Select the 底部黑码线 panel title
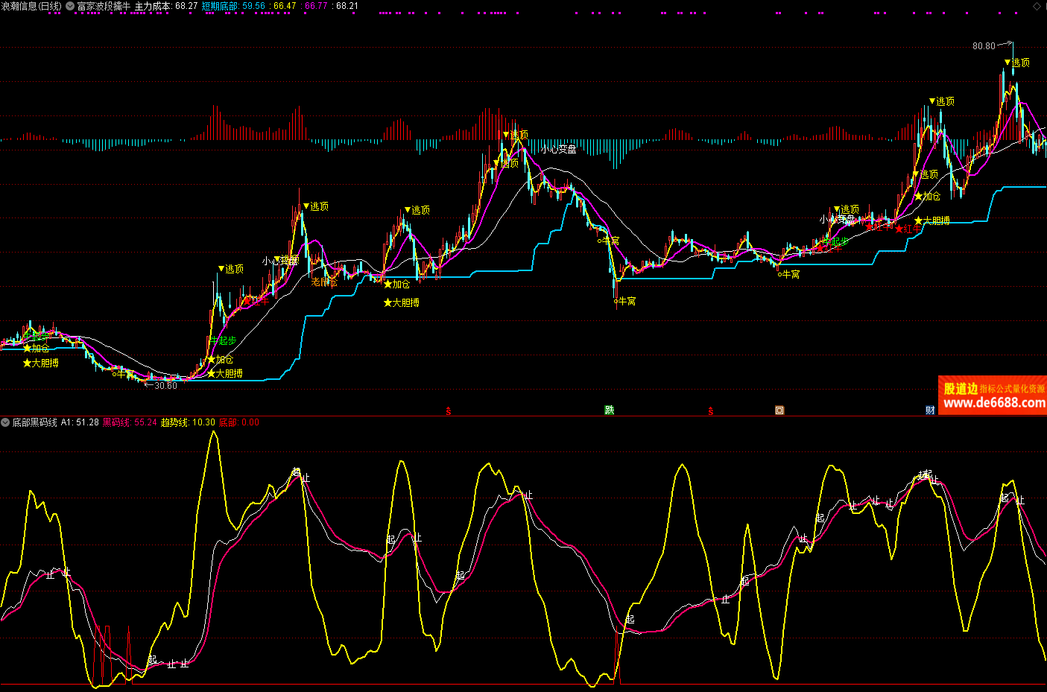1047x692 pixels. [x=34, y=422]
